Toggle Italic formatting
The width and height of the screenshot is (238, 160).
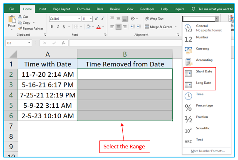[x=58, y=27]
